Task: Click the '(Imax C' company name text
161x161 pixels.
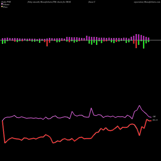Action: [92, 2]
